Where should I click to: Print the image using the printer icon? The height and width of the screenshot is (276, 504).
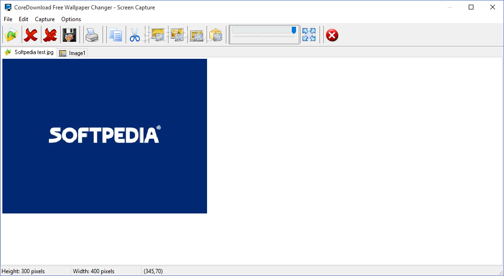point(92,35)
